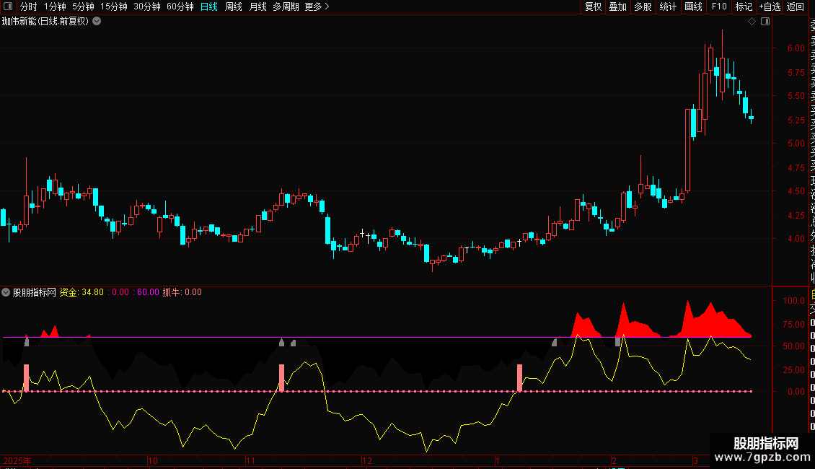Toggle the right info panel icon

tap(765, 22)
